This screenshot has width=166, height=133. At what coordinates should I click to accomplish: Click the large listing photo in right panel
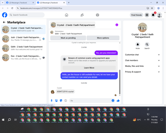[x=142, y=28]
